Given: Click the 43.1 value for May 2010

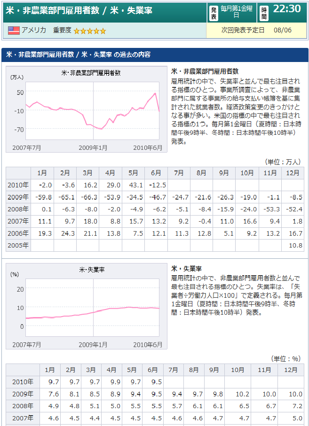Looking at the screenshot, I should (134, 185).
